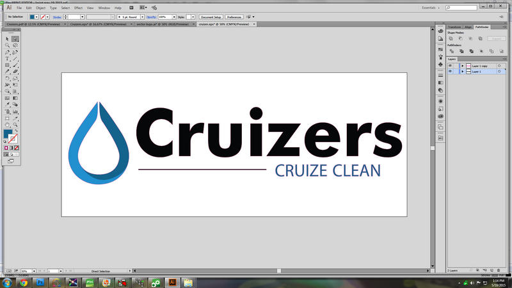Open the File menu
Viewport: 512px width, 288px height.
point(19,8)
